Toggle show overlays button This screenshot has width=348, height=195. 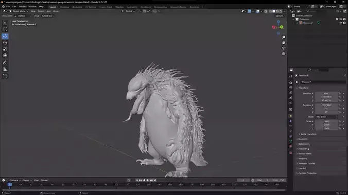pos(258,11)
